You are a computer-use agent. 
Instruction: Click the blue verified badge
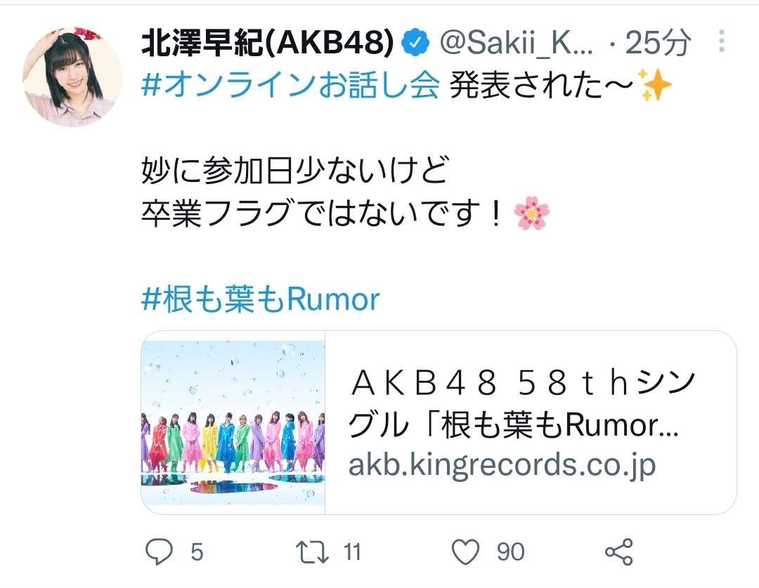tap(416, 43)
